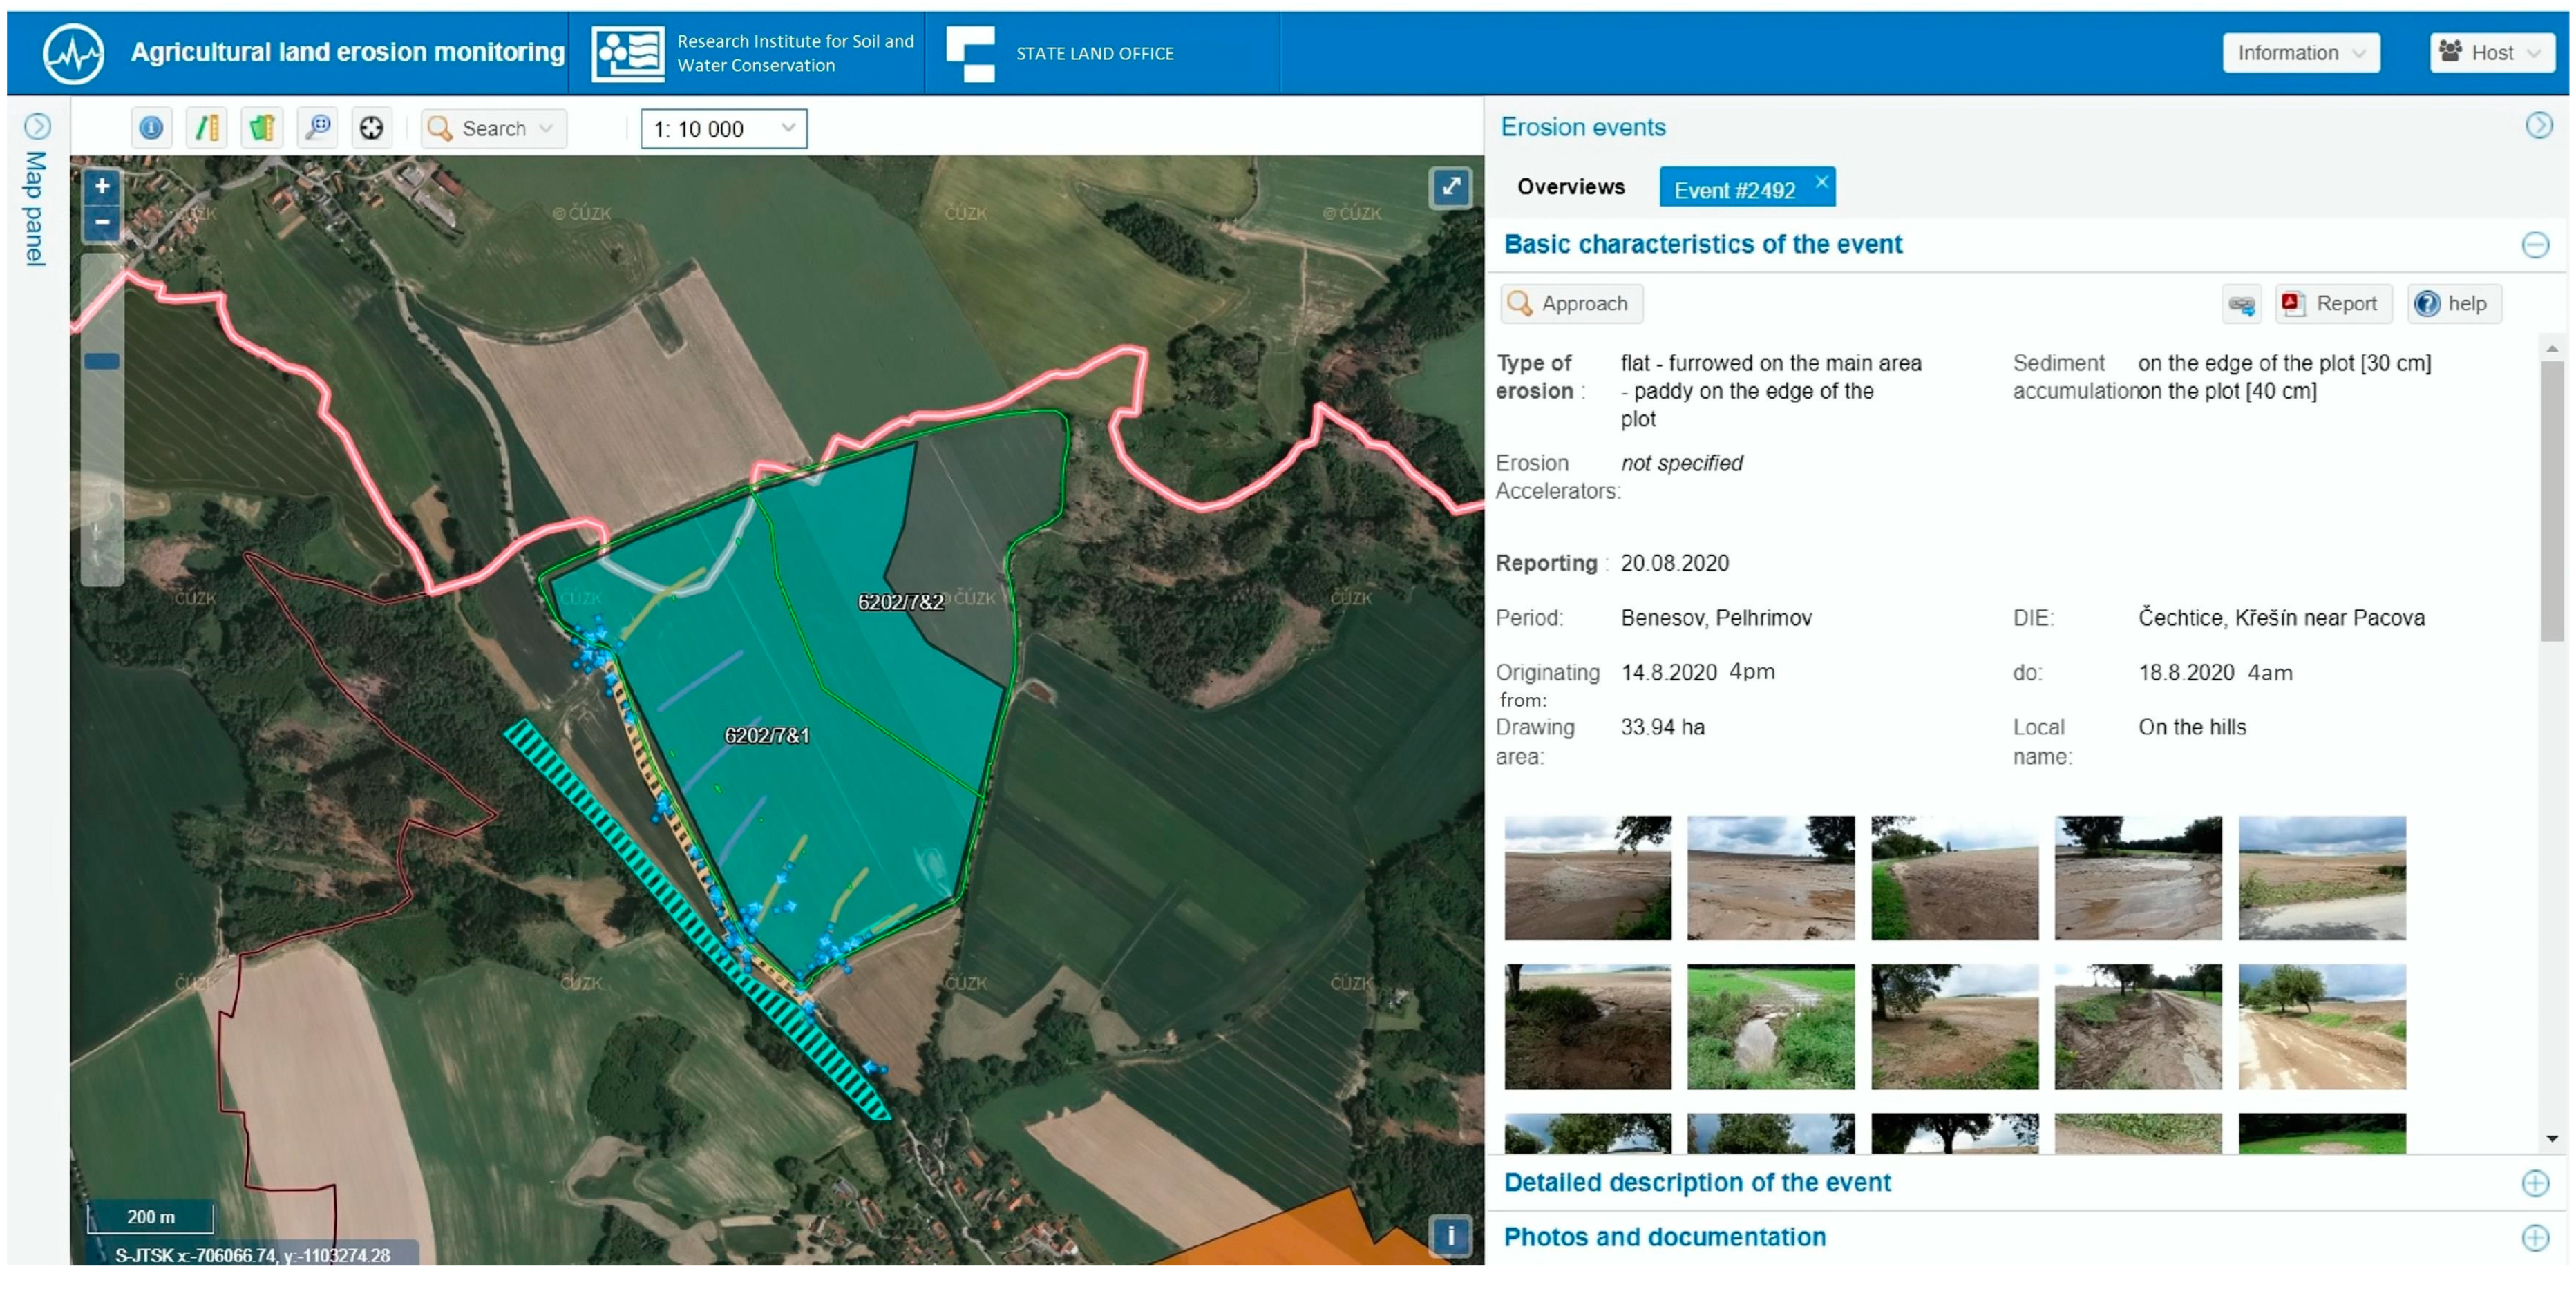The height and width of the screenshot is (1289, 2576).
Task: Open the green stream photo thumbnail
Action: (x=1770, y=1027)
